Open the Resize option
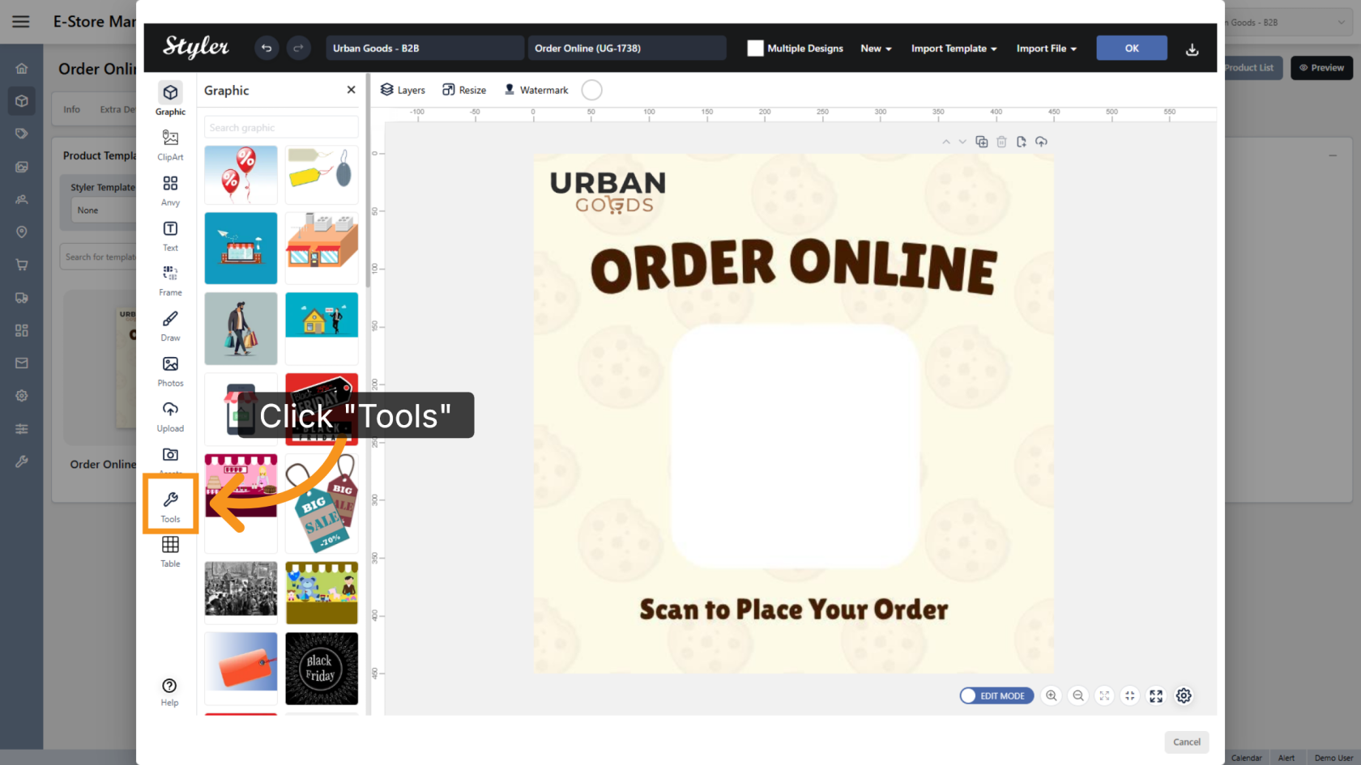 (x=464, y=90)
